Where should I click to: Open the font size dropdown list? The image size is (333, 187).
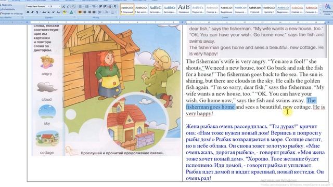tap(59, 7)
